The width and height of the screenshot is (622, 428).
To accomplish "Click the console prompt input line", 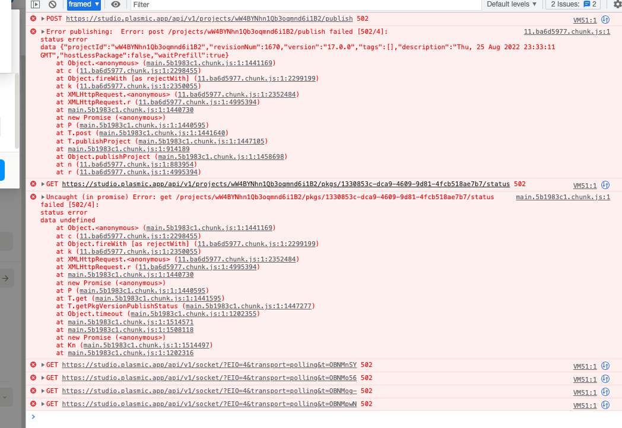I will tap(297, 417).
